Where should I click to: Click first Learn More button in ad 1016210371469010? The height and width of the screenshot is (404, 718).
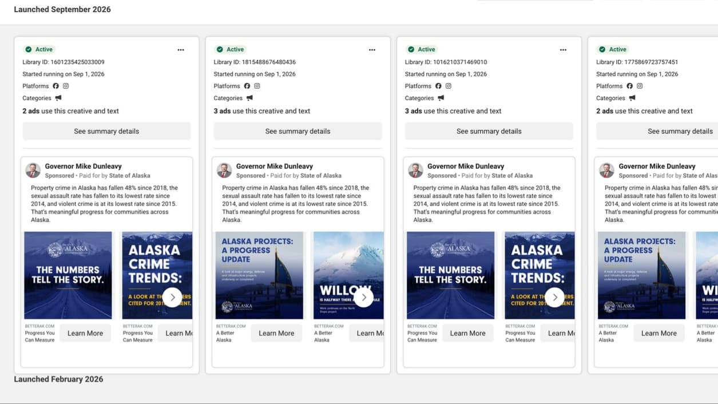(x=467, y=333)
